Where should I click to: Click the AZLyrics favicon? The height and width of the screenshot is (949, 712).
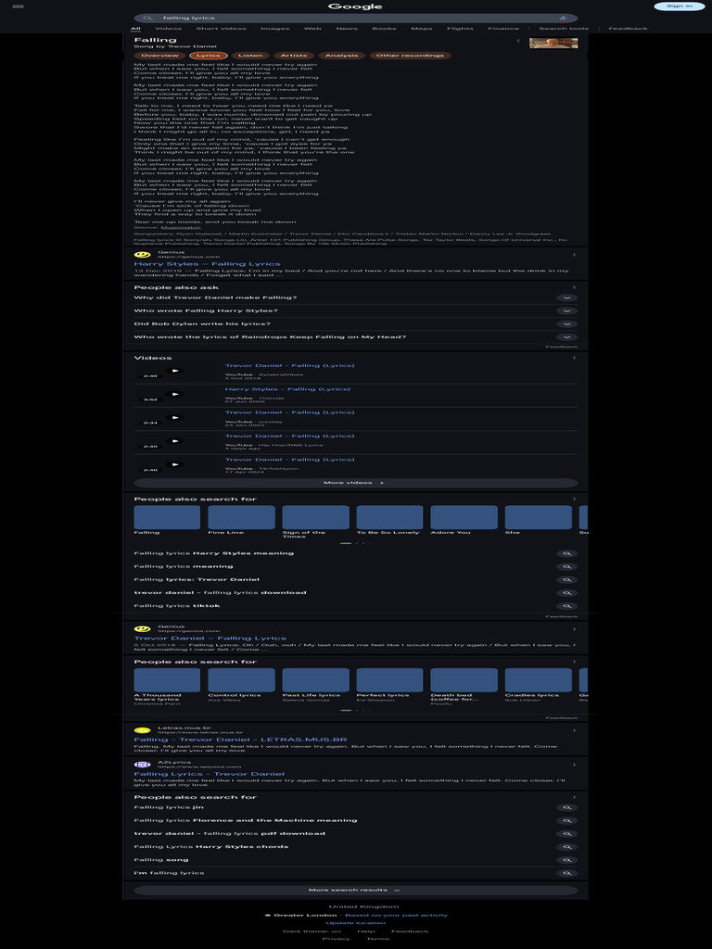click(142, 765)
